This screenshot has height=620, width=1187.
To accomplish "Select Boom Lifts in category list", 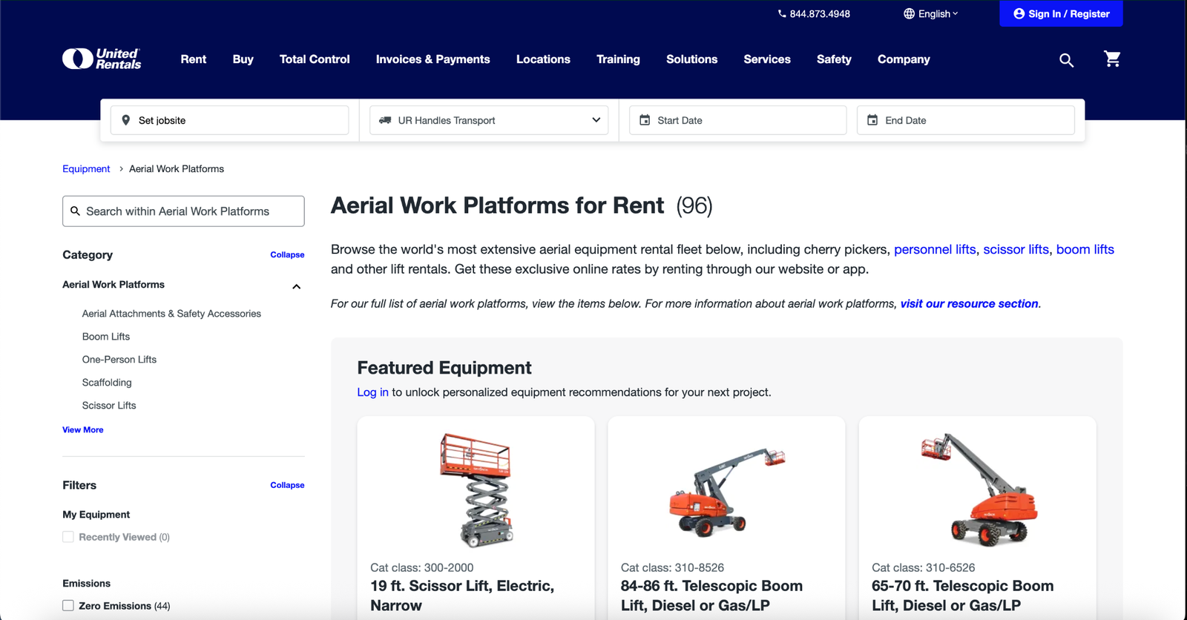I will 106,337.
